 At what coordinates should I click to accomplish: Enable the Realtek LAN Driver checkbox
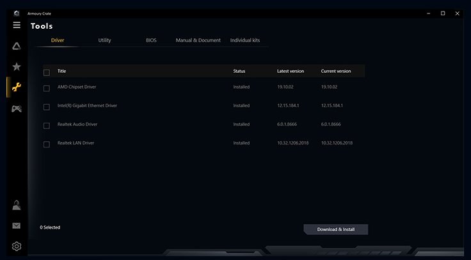(x=46, y=144)
